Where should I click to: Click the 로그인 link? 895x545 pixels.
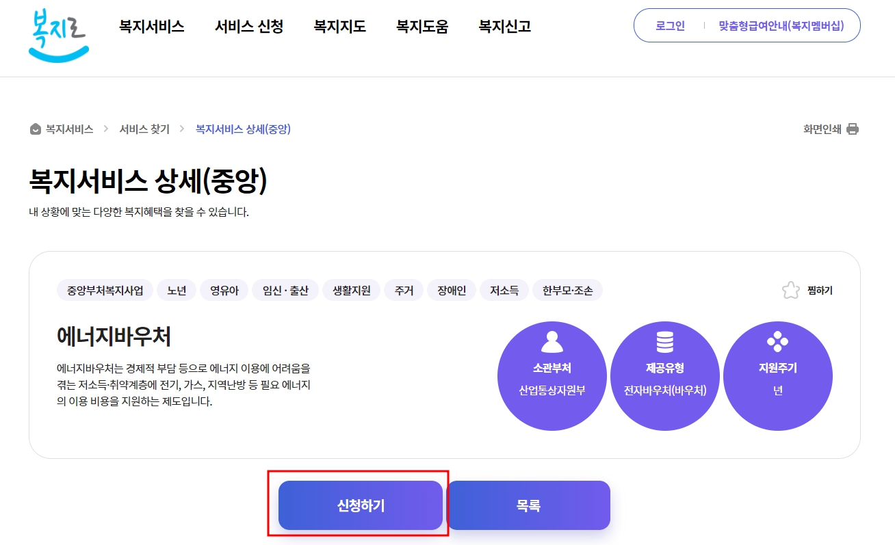[670, 26]
